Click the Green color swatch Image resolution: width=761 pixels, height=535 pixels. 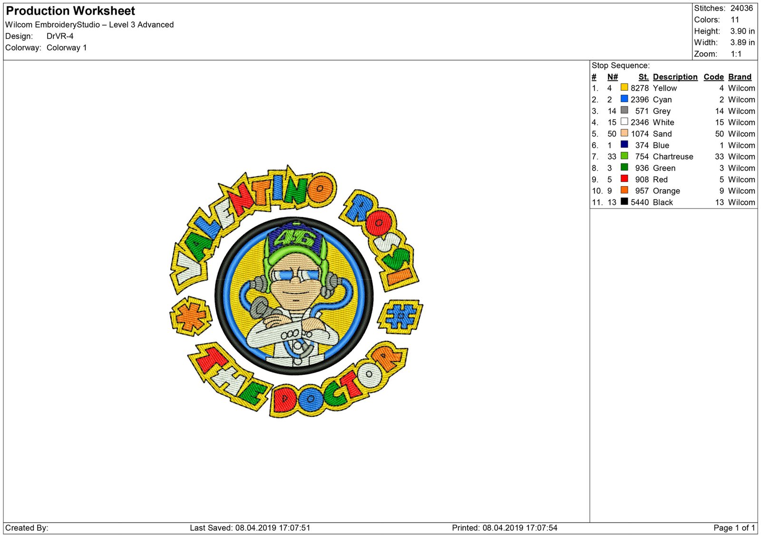pos(624,167)
